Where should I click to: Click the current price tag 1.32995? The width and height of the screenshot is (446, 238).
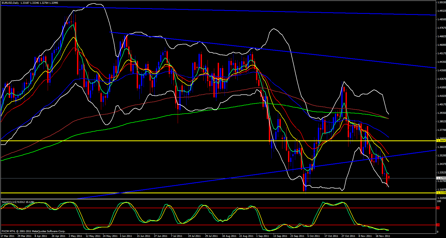[x=441, y=178]
